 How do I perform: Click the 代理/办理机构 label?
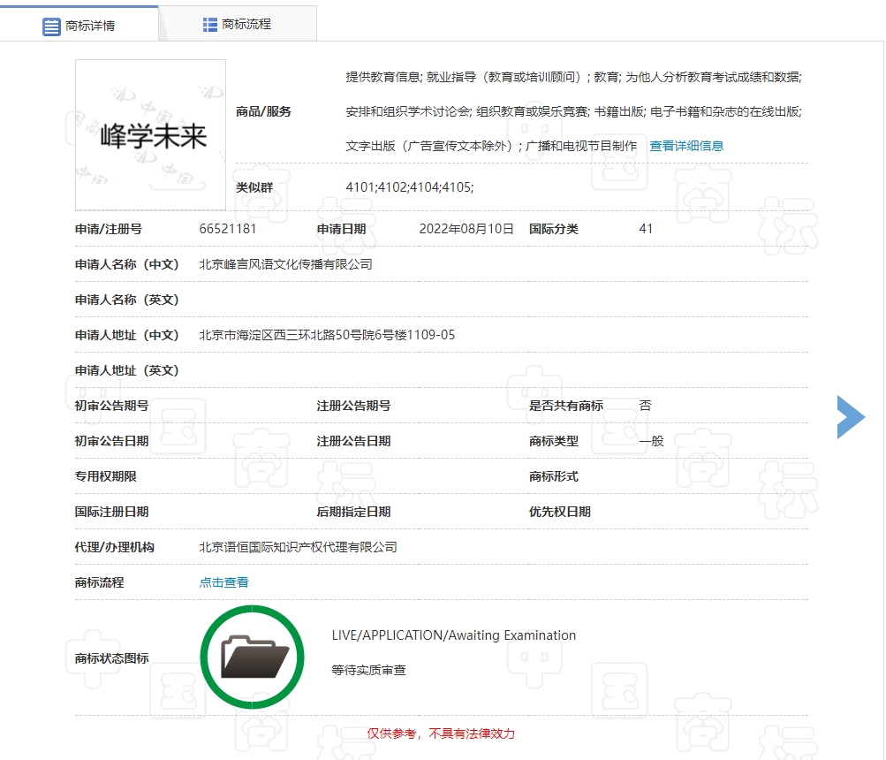115,547
